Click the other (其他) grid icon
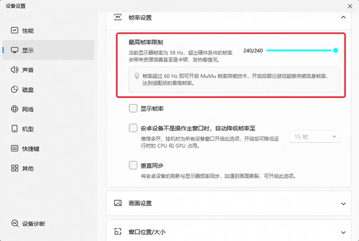Screen dimensions: 359x241 coord(15,168)
